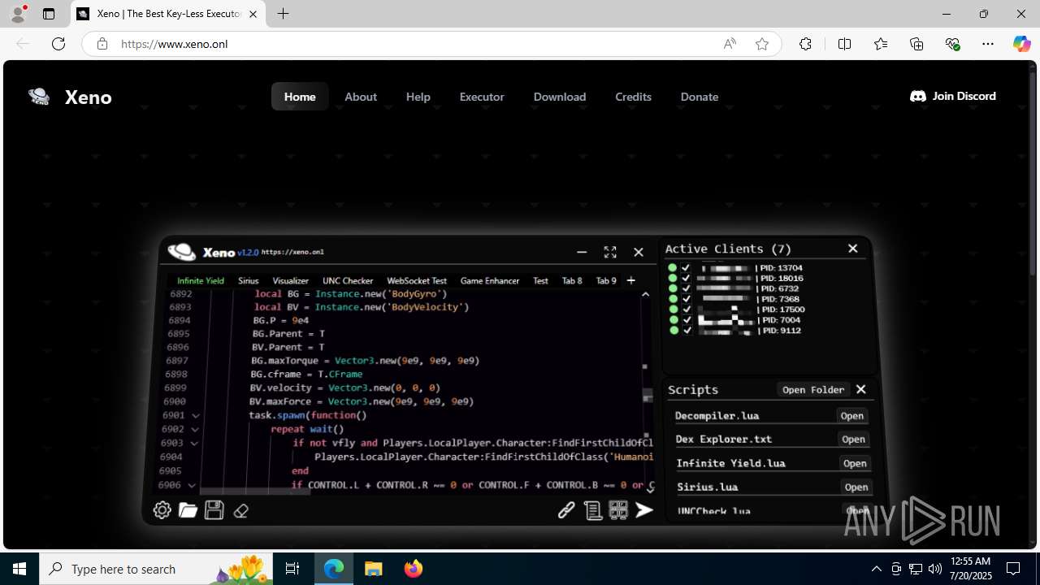Open Task View on the taskbar

(292, 569)
